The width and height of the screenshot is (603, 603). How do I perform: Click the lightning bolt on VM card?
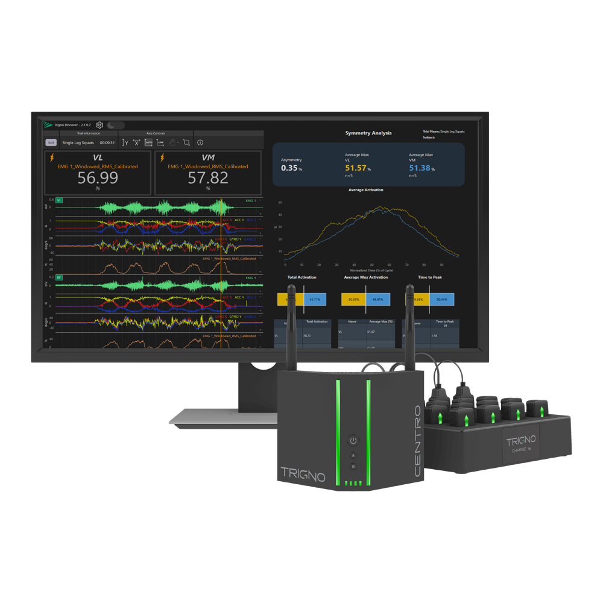click(x=161, y=158)
